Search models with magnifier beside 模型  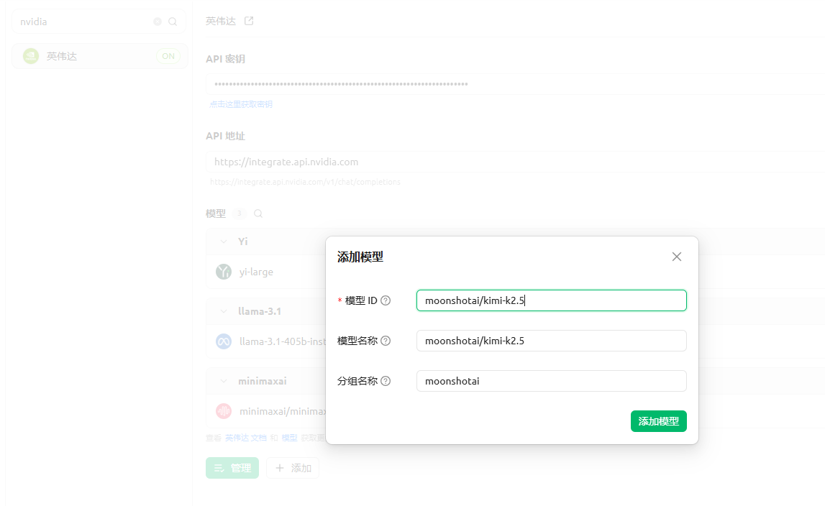pyautogui.click(x=258, y=213)
